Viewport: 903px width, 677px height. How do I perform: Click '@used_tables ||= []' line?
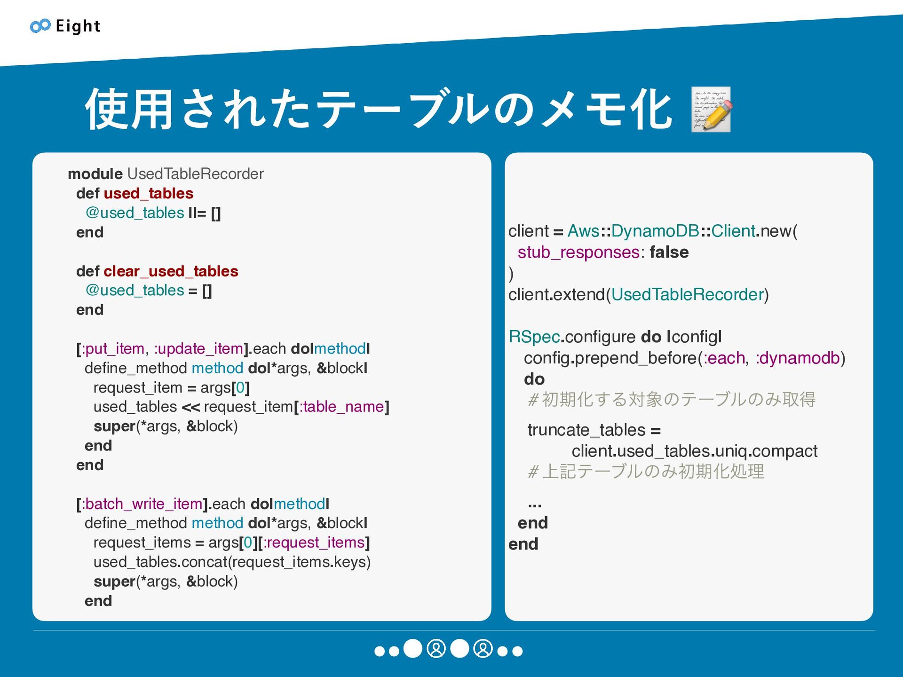pyautogui.click(x=153, y=213)
